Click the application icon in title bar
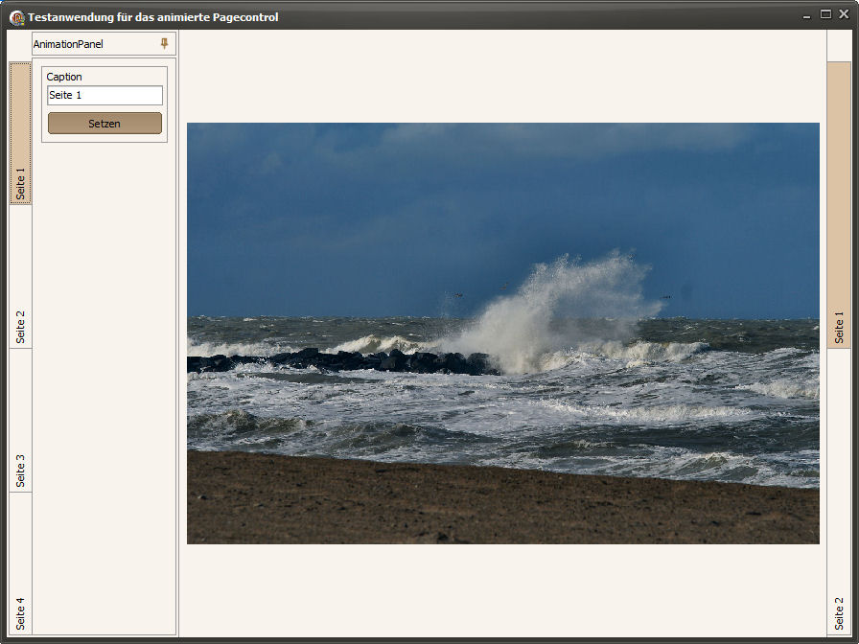 point(16,16)
